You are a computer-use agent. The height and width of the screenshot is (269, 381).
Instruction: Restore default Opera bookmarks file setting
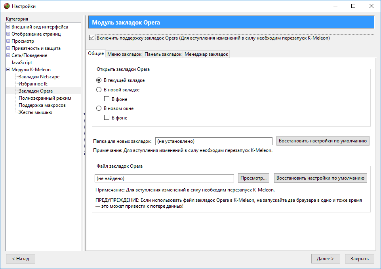320,178
